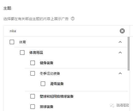Open the help tooltip beside the description
Viewport: 133px width, 111px height.
tap(73, 19)
